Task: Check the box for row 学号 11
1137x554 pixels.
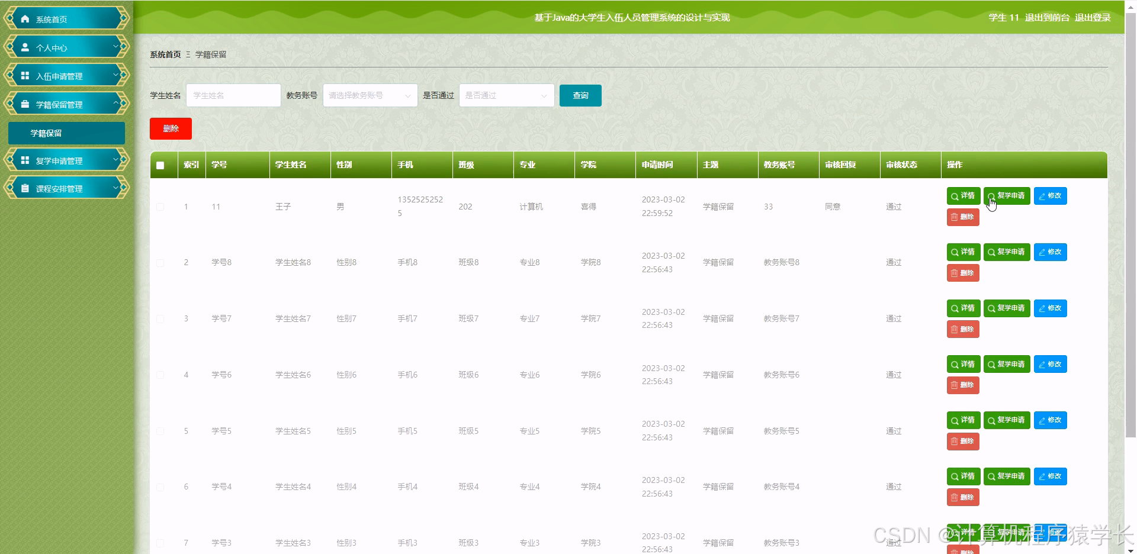Action: click(160, 207)
